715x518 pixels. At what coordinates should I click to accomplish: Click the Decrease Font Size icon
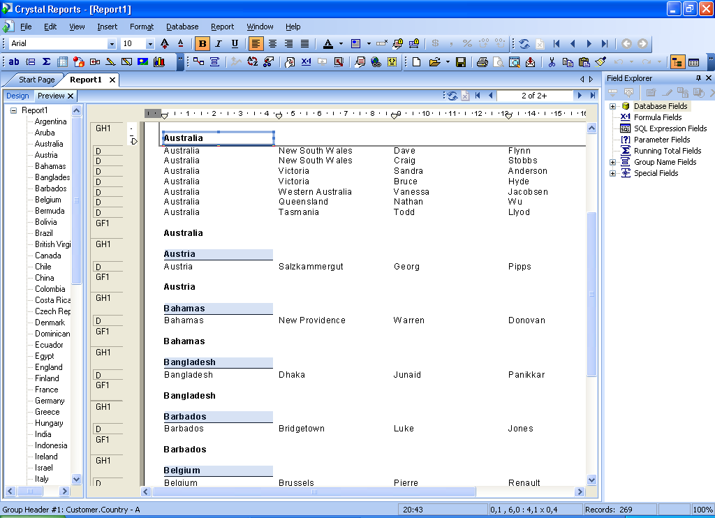click(x=181, y=44)
